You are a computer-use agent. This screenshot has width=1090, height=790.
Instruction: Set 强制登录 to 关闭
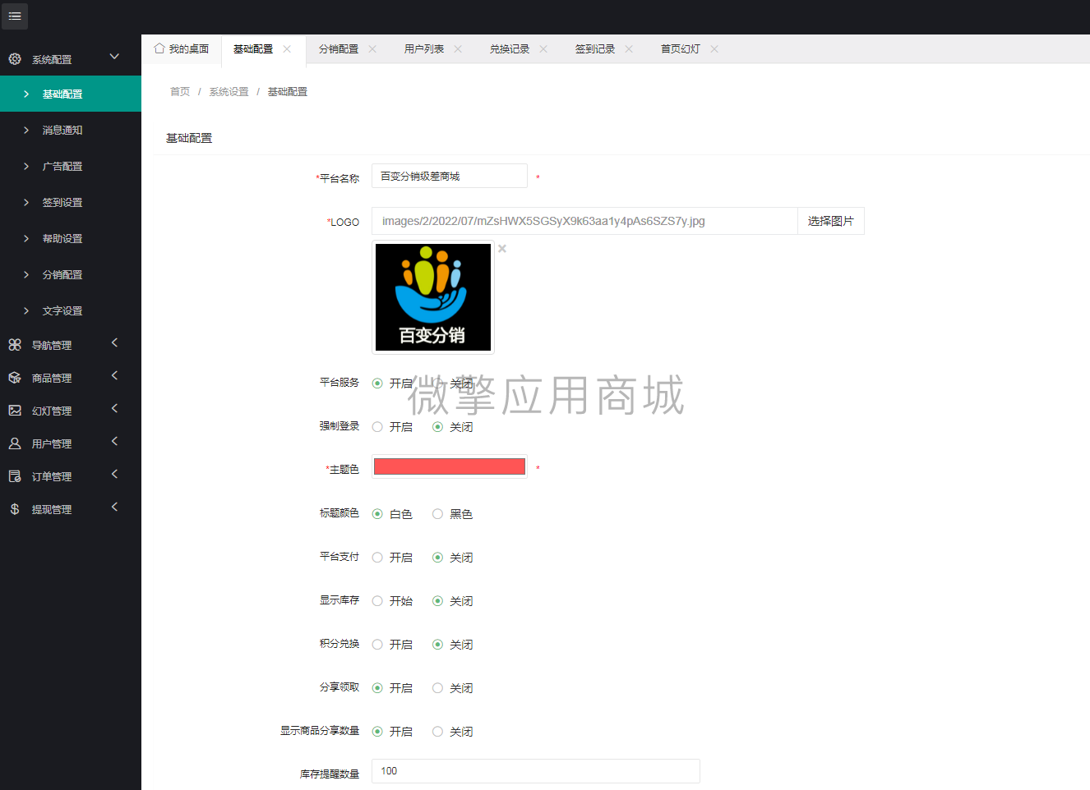[x=437, y=427]
